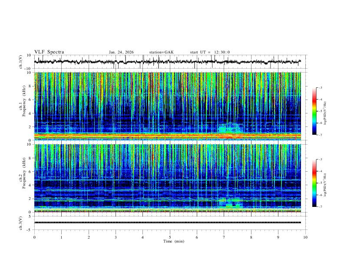
Task: Click the ch.3 flat waveform trace
Action: point(167,223)
